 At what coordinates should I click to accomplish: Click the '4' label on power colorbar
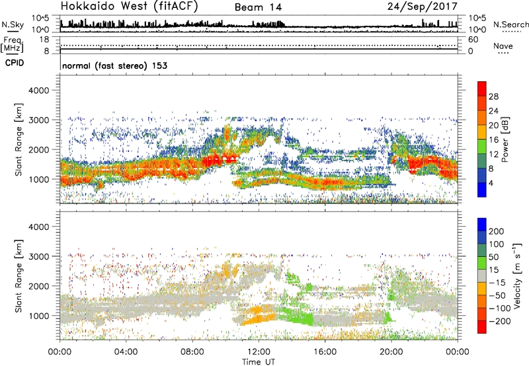click(491, 183)
